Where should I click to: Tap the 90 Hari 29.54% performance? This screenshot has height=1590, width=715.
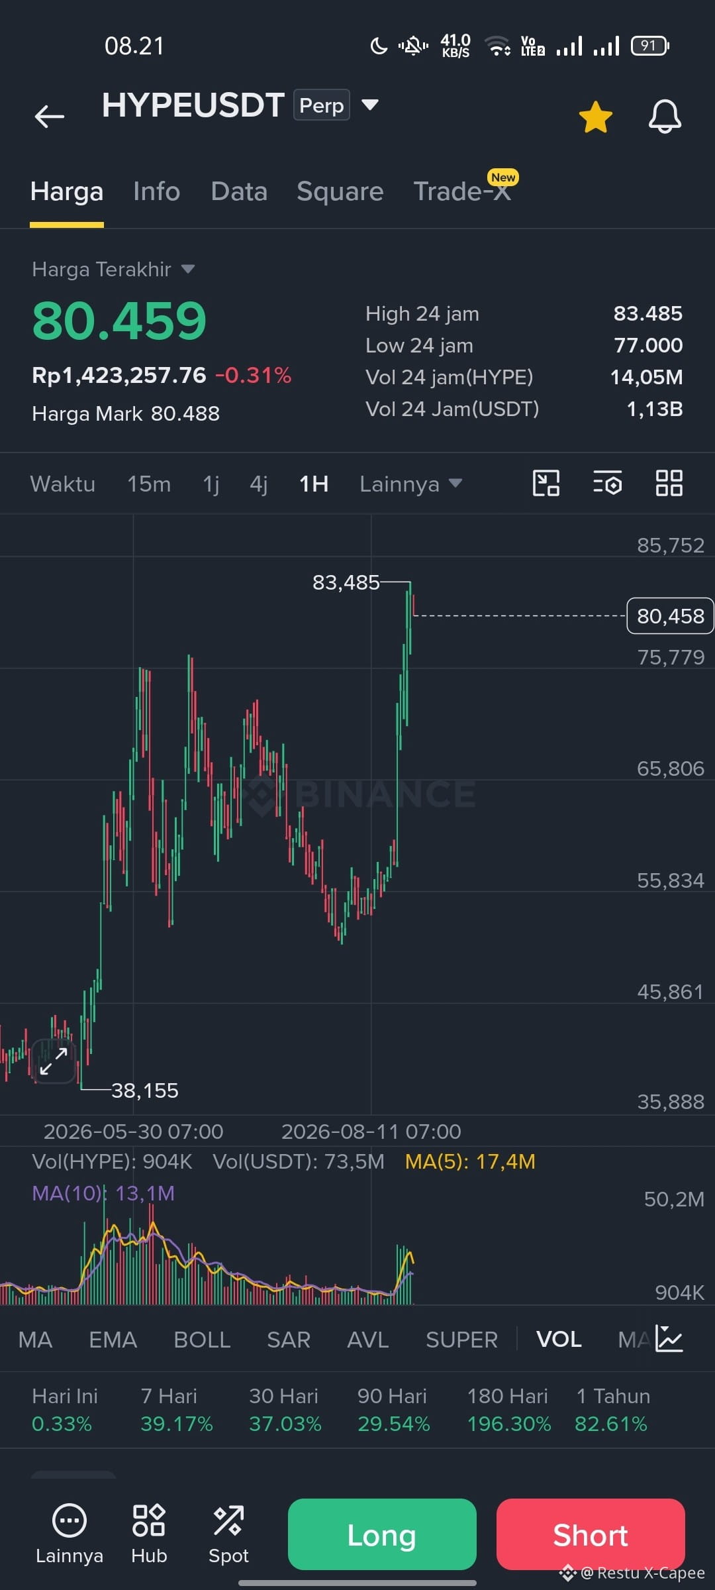click(393, 1410)
